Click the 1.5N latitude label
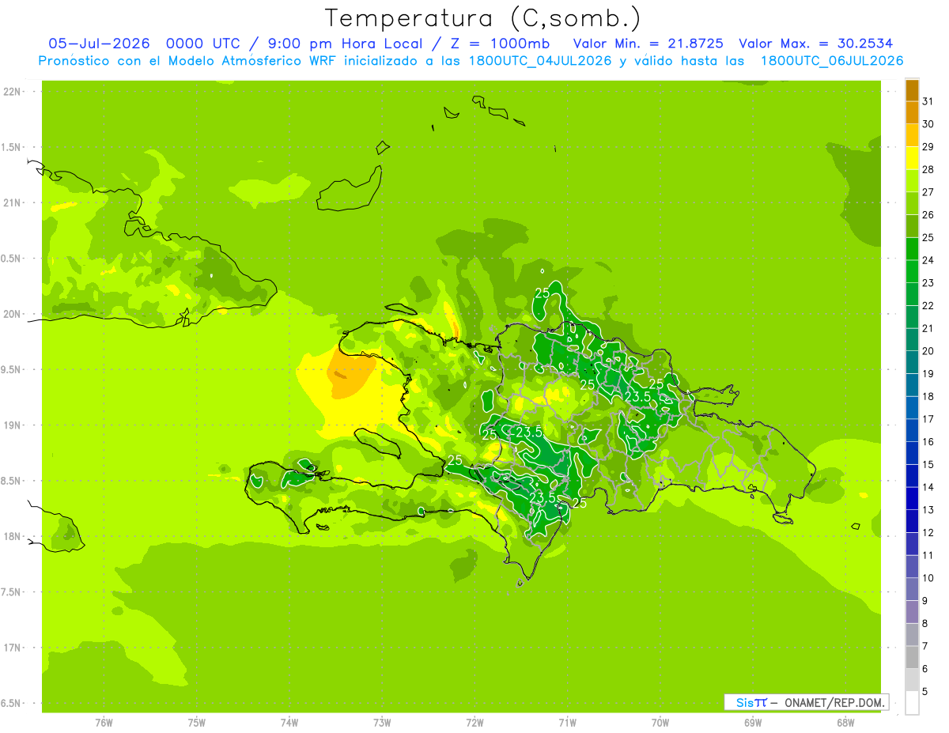The image size is (949, 733). 11,147
